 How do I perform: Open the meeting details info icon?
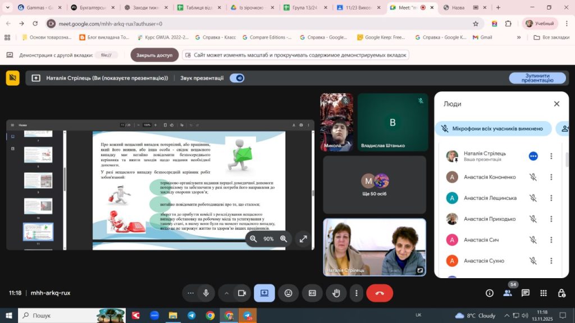click(490, 293)
